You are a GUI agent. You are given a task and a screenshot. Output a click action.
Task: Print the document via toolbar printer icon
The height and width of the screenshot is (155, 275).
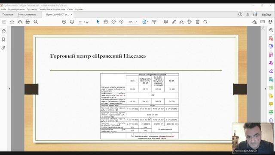pyautogui.click(x=27, y=22)
